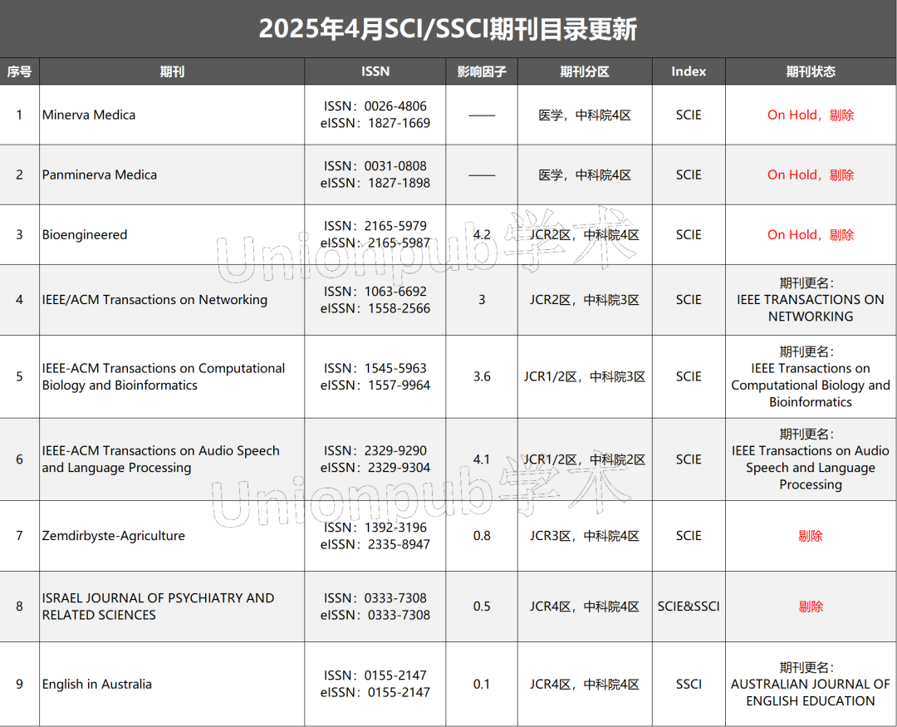
Task: Click 医学，中科院4区 in Panminerva Medica row
Action: (x=585, y=174)
